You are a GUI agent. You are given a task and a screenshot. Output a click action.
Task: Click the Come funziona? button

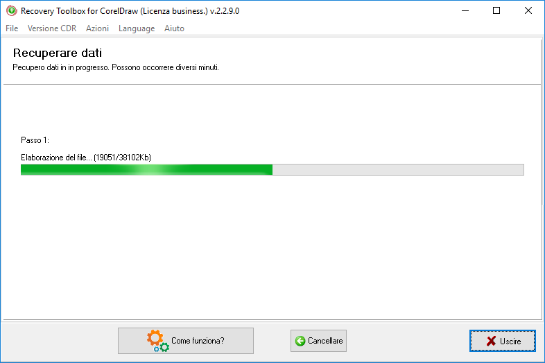coord(186,341)
